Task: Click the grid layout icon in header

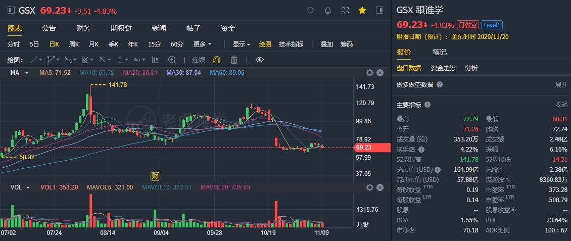Action: pos(345,10)
